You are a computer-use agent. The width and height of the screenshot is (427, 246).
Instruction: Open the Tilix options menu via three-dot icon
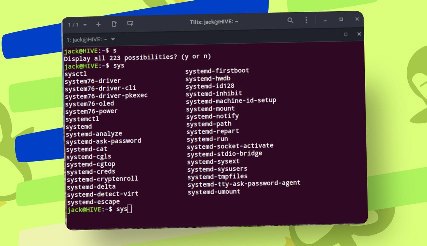point(306,20)
